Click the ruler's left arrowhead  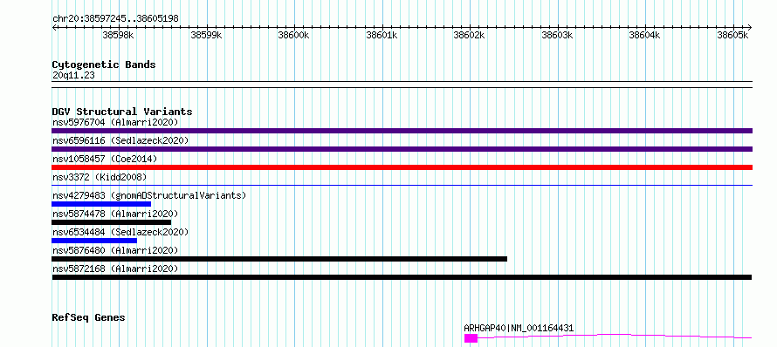coord(54,28)
